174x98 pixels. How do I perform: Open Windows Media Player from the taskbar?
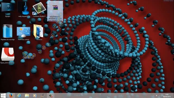(35, 96)
